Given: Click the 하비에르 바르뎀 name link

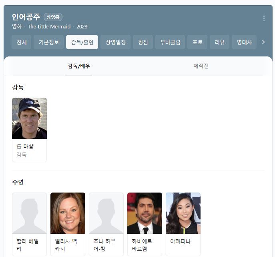Looking at the screenshot, I should [x=142, y=245].
